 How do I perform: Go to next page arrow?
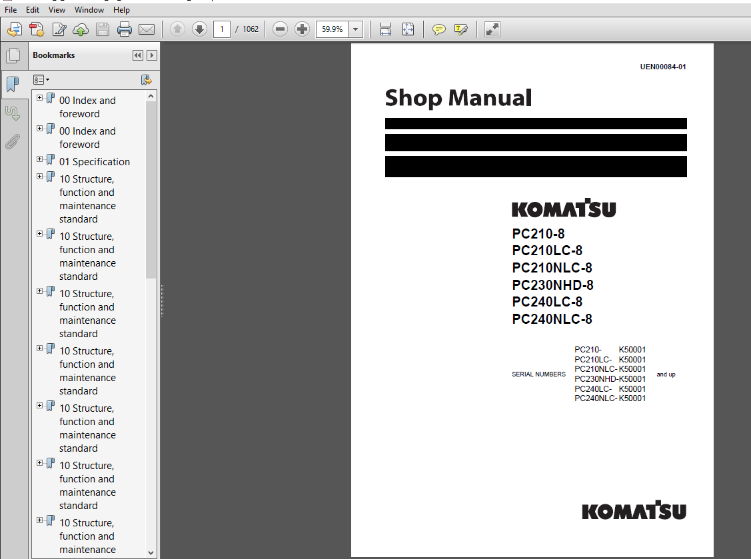199,29
